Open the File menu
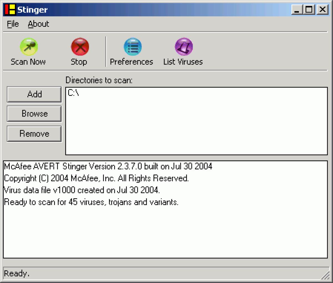333x283 pixels. click(x=13, y=24)
